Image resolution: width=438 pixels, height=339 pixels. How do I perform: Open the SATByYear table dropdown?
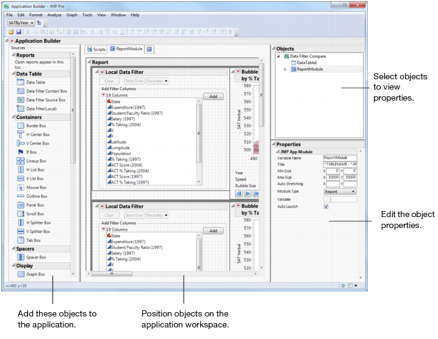coord(21,23)
